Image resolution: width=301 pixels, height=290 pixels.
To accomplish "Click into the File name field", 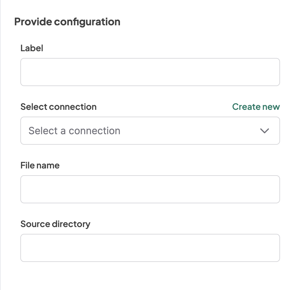I will click(150, 189).
